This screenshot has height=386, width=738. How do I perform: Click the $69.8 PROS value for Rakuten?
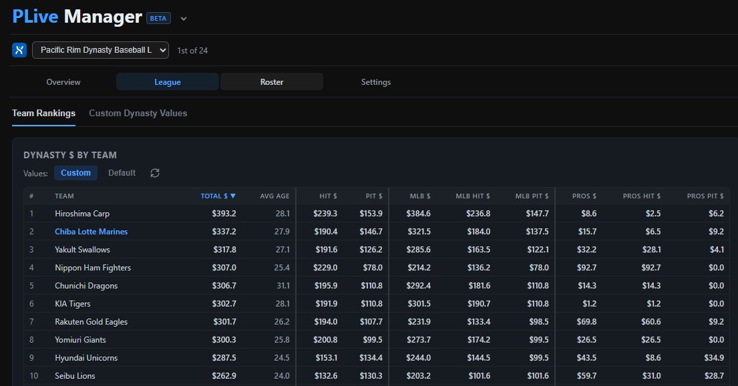tap(586, 321)
